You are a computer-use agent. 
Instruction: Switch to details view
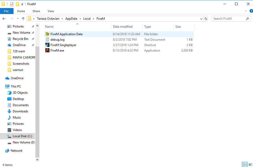click(x=244, y=164)
